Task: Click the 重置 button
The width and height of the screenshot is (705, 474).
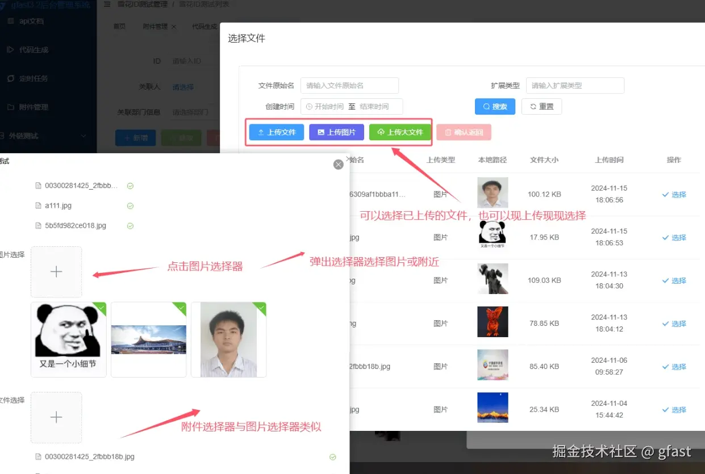Action: point(541,106)
